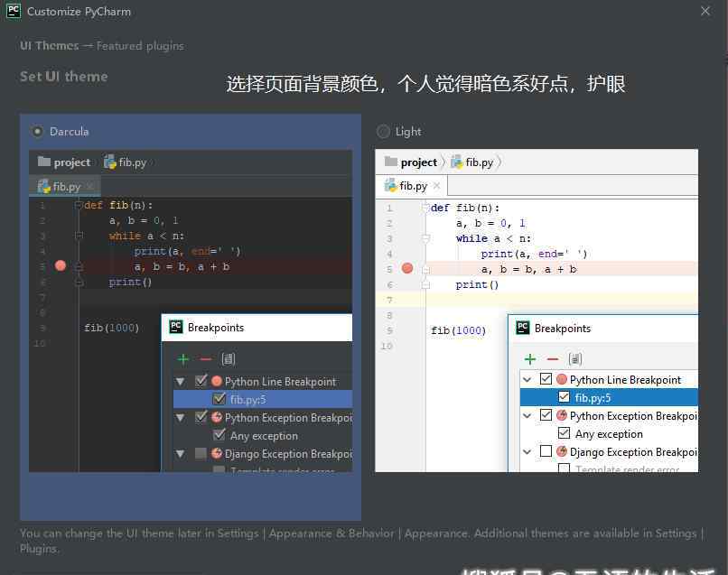
Task: Collapse Python Exception Breakpoint in Darcula preview
Action: [x=181, y=417]
